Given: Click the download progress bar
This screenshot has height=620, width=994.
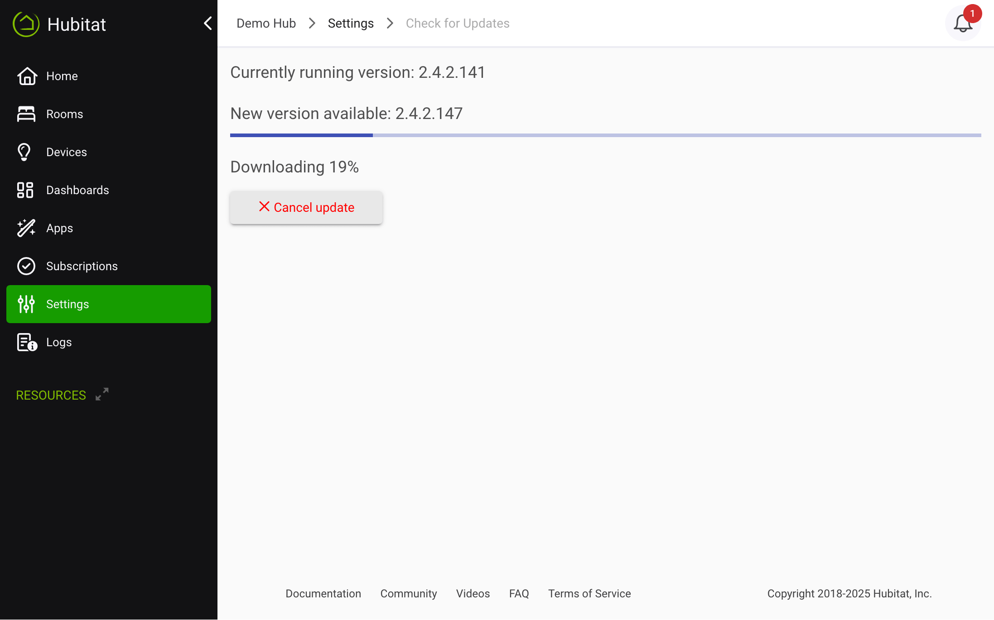Looking at the screenshot, I should tap(605, 135).
